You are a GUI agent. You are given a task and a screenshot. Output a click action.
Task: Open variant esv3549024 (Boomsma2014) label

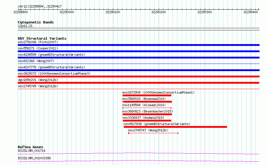pyautogui.click(x=144, y=99)
